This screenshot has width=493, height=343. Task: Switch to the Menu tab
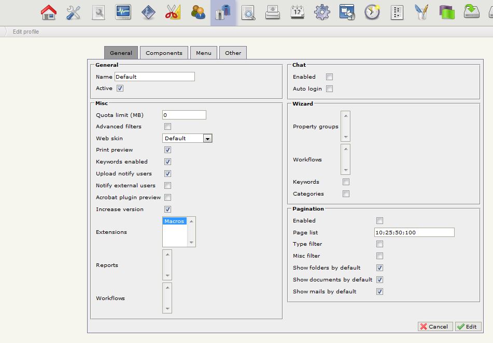203,53
